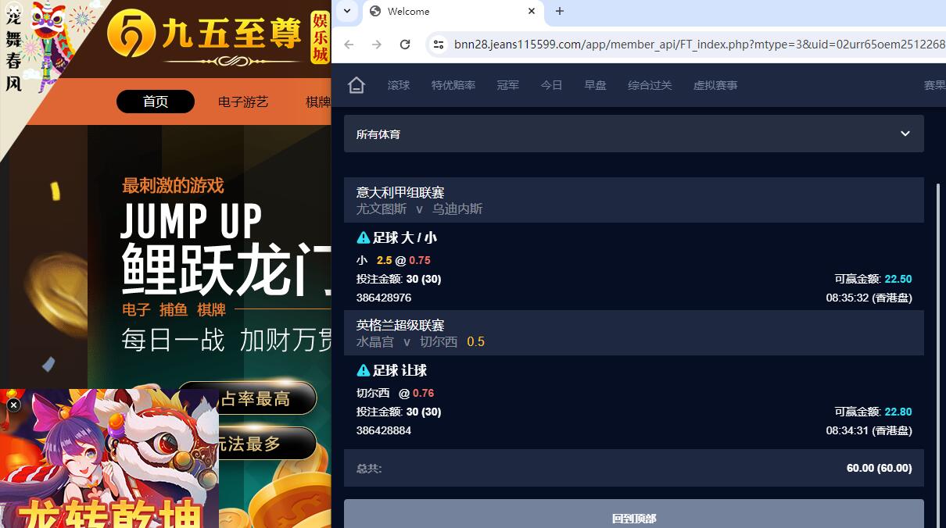Click the browser back arrow

pos(349,45)
